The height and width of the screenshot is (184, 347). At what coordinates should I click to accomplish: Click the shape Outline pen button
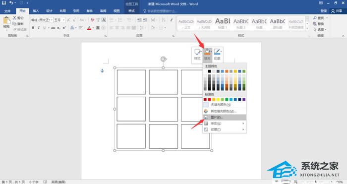point(217,54)
